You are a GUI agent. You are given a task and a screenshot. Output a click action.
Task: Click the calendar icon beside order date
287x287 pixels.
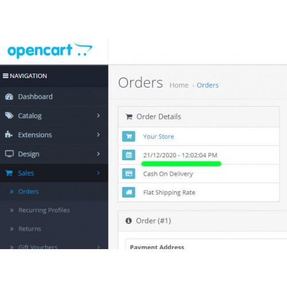(129, 155)
